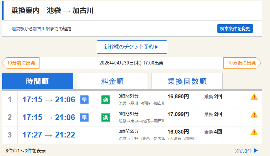Image resolution: width=270 pixels, height=156 pixels.
Task: Click the green 楽 icon on route 1
Action: (x=105, y=99)
